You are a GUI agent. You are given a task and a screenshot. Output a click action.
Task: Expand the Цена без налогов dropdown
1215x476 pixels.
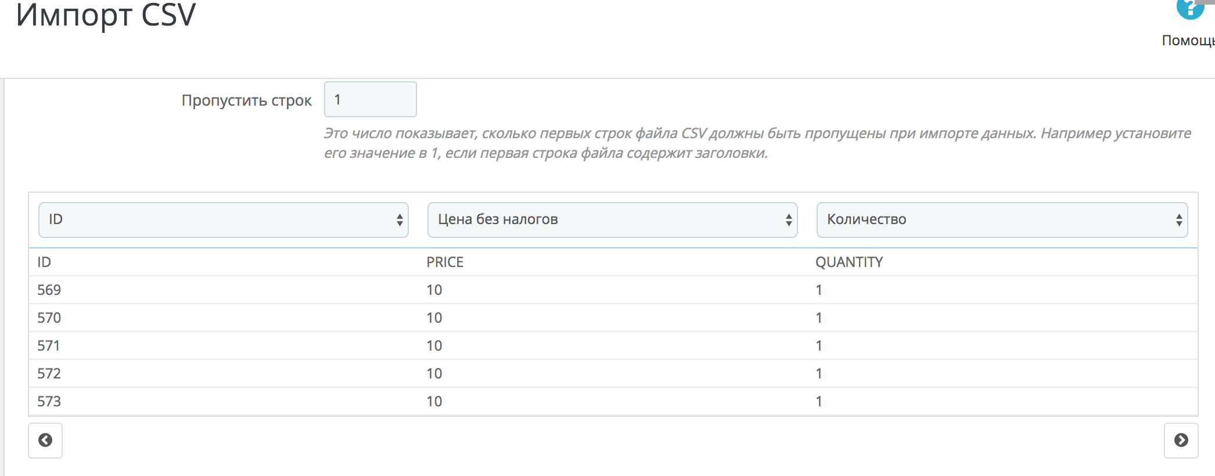point(612,219)
